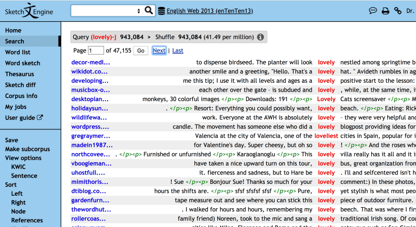Open English Web 2013 (enTenTen13) corpus link
This screenshot has height=227, width=416.
[210, 11]
